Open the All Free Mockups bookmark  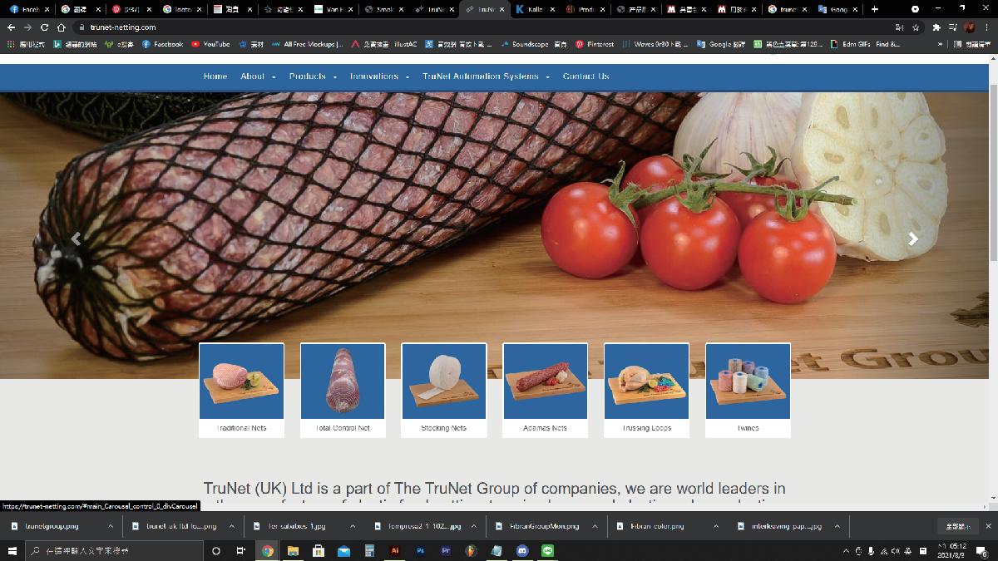308,44
